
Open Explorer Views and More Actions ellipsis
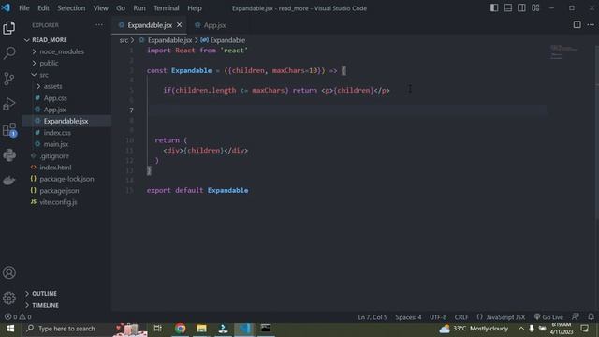(x=99, y=25)
